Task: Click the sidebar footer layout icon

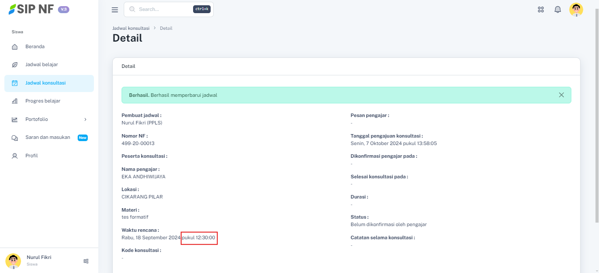Action: [x=86, y=261]
